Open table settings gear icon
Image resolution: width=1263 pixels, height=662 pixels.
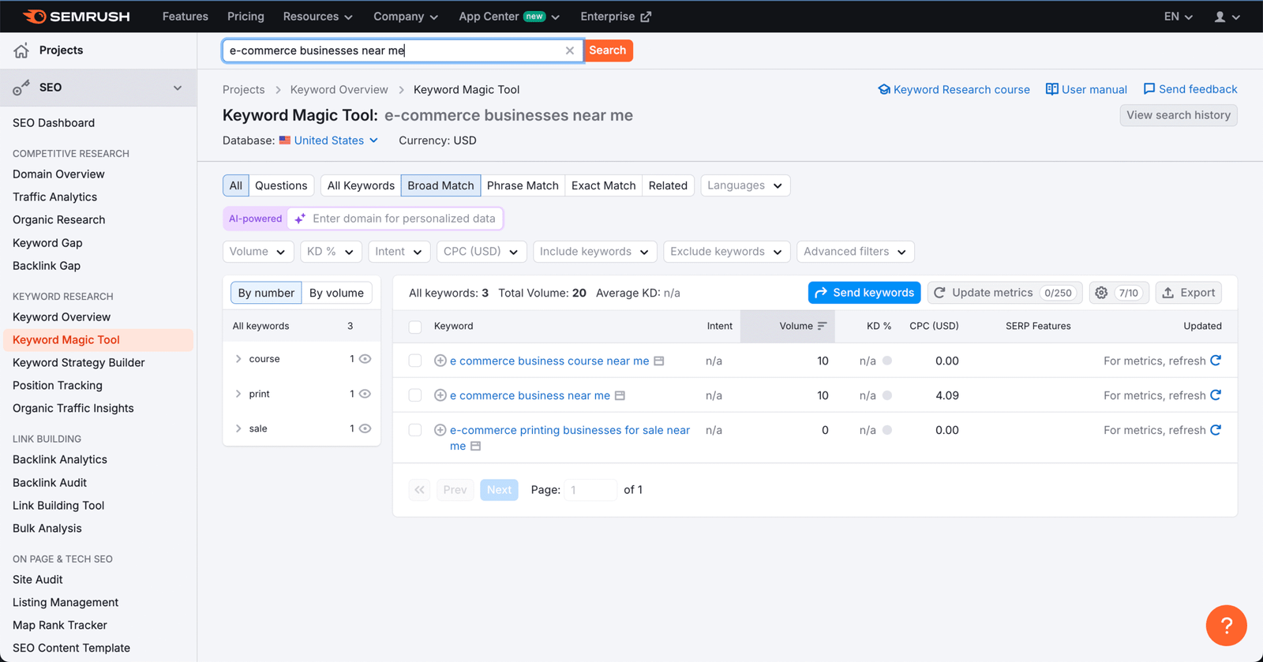point(1101,293)
